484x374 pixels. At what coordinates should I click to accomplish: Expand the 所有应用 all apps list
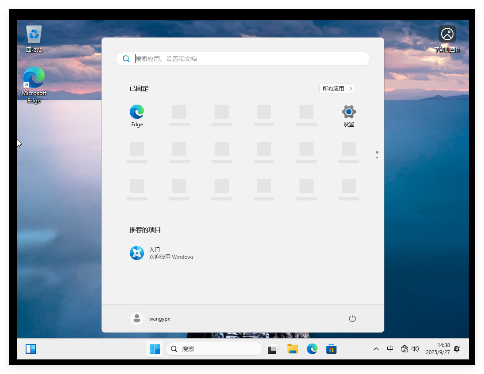click(x=337, y=89)
